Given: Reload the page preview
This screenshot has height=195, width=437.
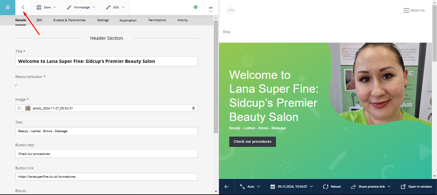Looking at the screenshot, I should click(x=332, y=187).
